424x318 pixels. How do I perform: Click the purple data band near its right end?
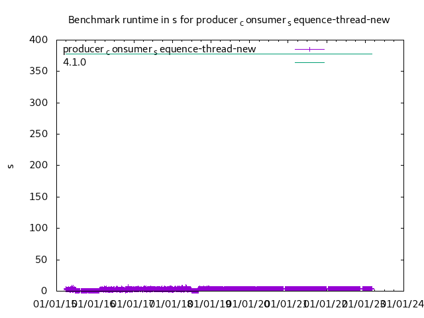366,288
